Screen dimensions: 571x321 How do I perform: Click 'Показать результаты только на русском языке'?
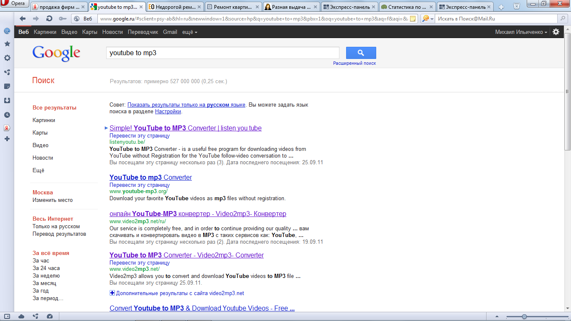[x=186, y=105]
